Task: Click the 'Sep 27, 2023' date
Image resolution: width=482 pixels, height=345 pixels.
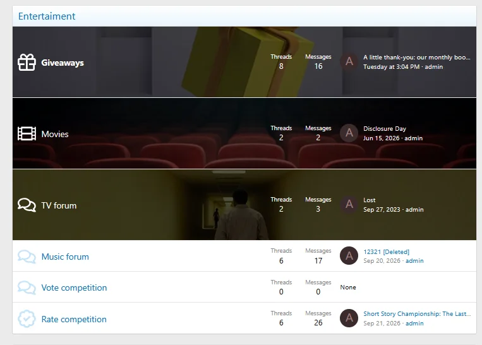Action: click(x=382, y=209)
